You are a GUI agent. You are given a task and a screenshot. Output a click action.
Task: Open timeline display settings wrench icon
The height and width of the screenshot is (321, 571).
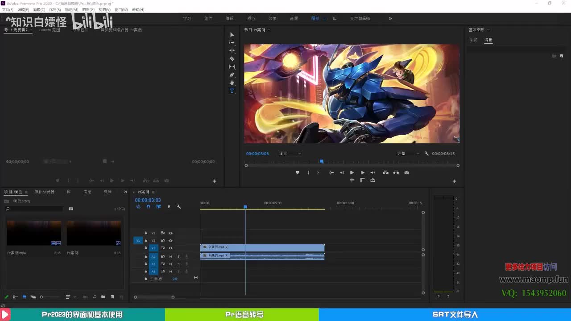[x=179, y=207]
